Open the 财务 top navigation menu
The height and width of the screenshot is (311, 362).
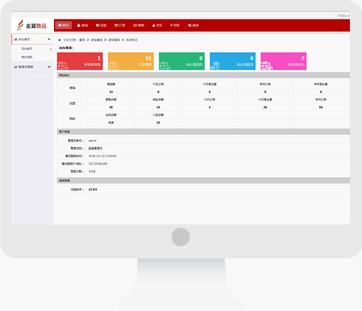click(x=175, y=26)
